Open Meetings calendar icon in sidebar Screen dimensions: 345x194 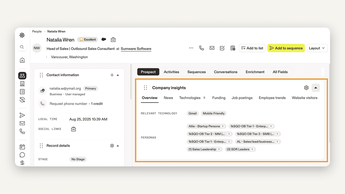[x=22, y=147]
